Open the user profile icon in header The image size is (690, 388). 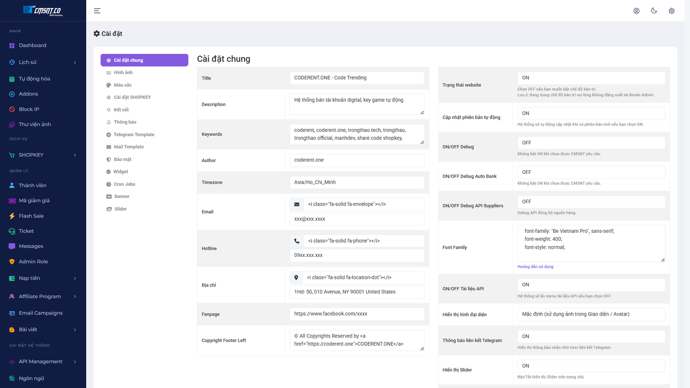(x=636, y=11)
